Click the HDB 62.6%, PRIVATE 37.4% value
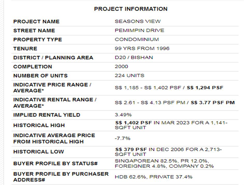Image resolution: width=244 pixels, height=185 pixels. pos(154,177)
